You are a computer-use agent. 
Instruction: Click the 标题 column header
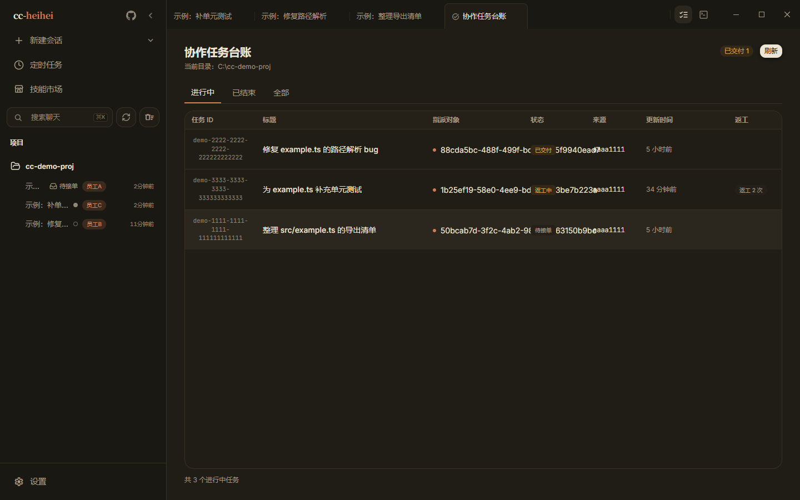point(269,120)
